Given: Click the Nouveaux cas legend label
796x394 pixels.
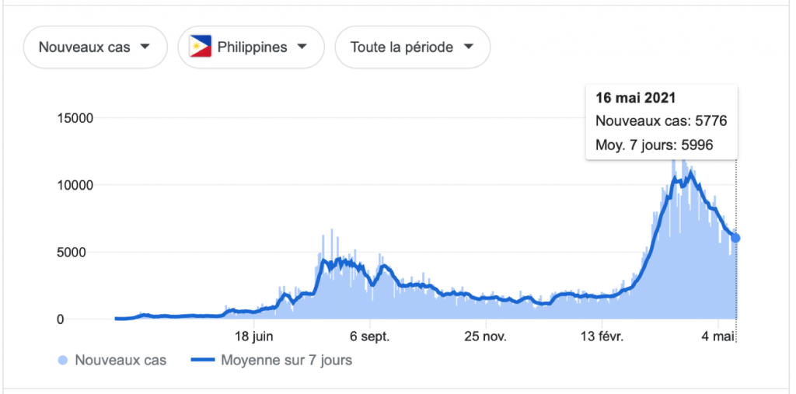Looking at the screenshot, I should click(x=120, y=361).
